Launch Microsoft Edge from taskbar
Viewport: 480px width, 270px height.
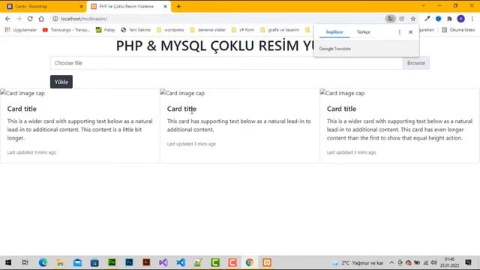tap(43, 262)
